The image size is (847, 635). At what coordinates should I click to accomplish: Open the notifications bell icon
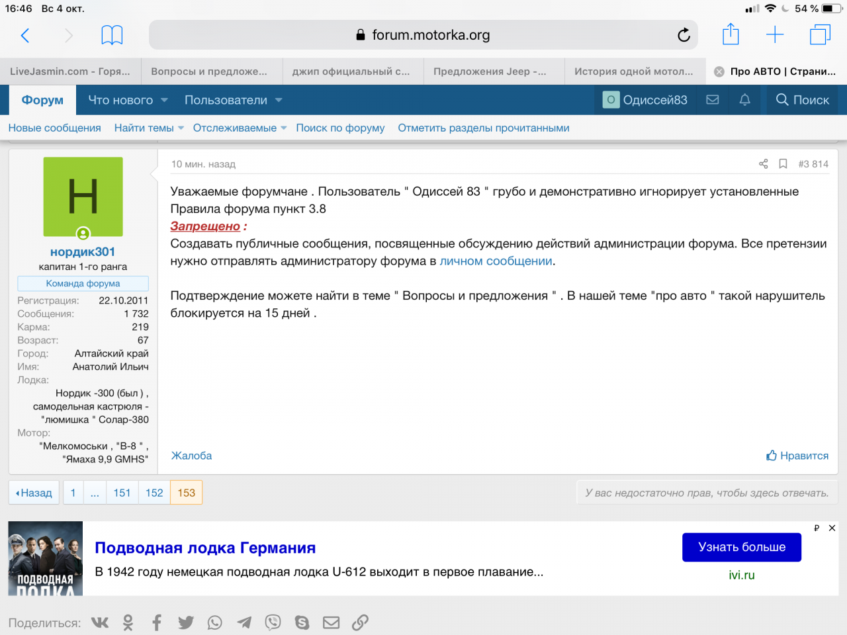[x=744, y=100]
